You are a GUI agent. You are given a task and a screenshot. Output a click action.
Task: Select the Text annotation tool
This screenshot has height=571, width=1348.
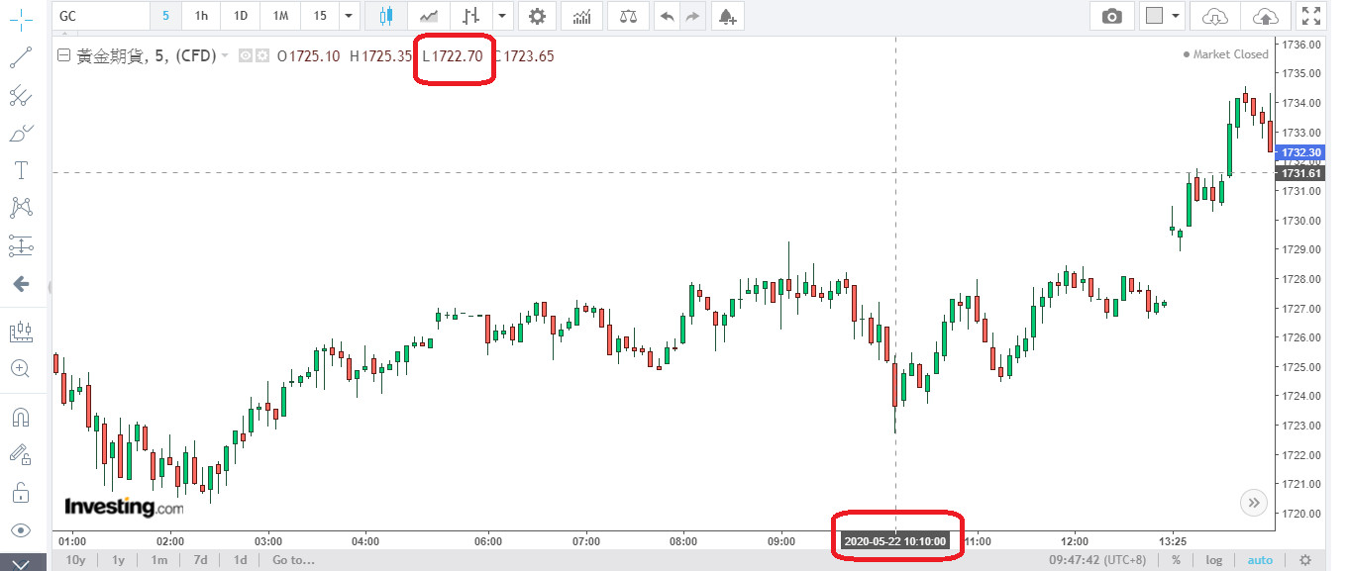coord(20,170)
